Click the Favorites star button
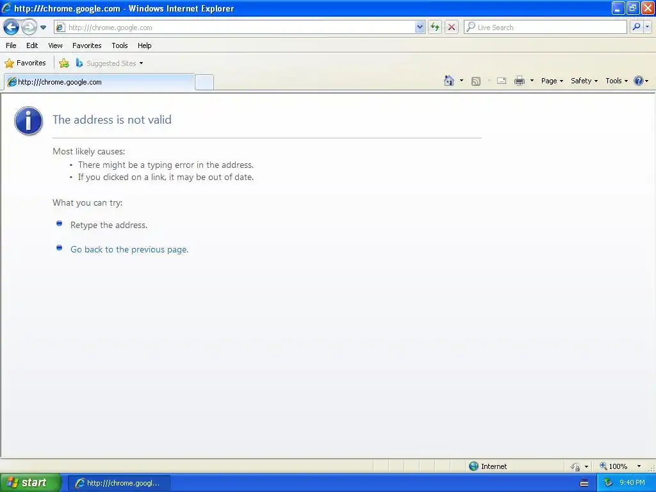 (25, 63)
